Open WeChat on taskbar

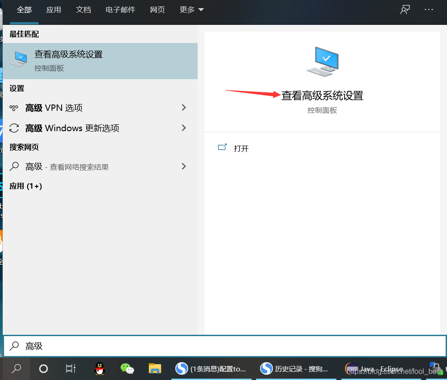(127, 369)
